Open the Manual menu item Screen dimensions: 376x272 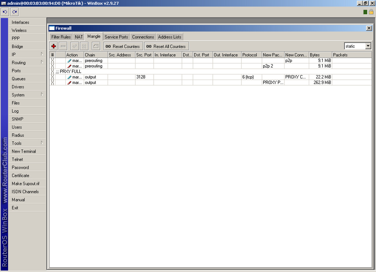27,200
